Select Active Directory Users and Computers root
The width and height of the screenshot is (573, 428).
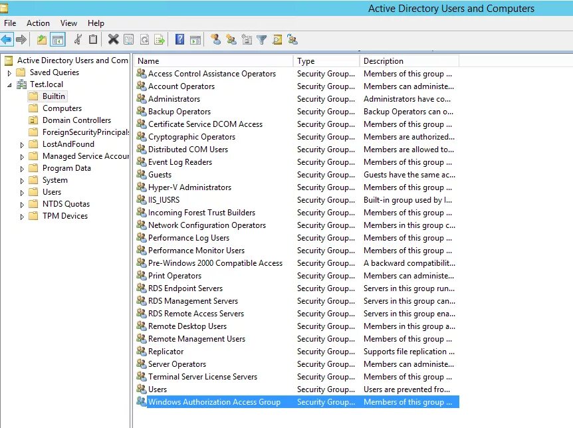tap(72, 60)
